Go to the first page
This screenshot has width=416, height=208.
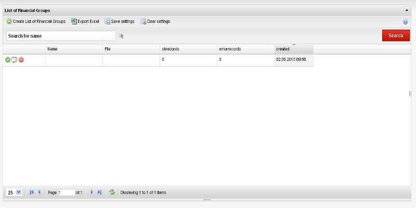pos(32,192)
